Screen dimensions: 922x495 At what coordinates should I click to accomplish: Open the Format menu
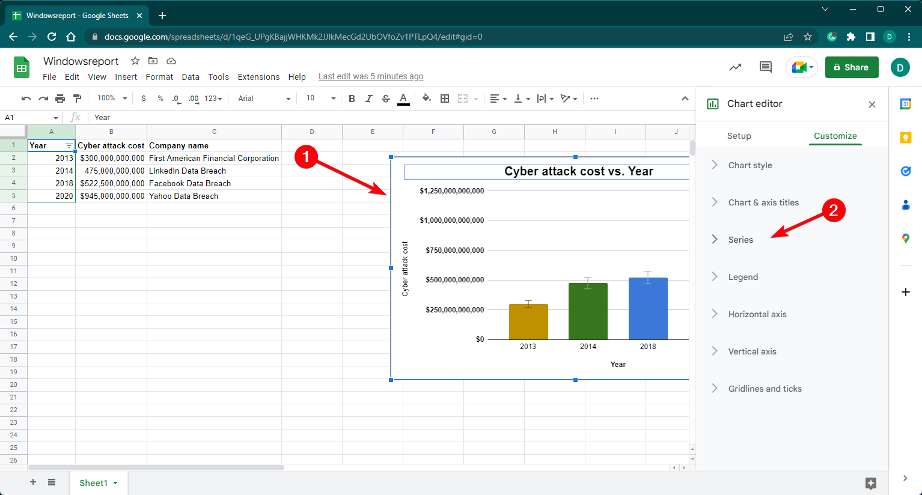[159, 77]
